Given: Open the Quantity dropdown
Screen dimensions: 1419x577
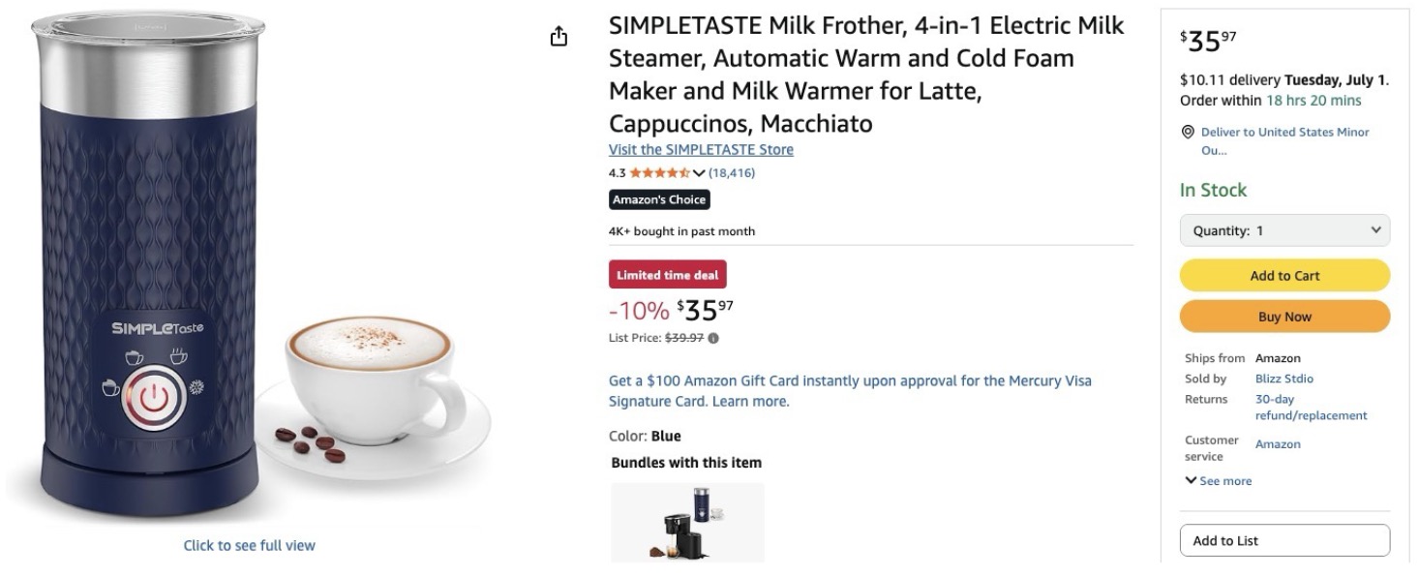Looking at the screenshot, I should click(x=1284, y=230).
